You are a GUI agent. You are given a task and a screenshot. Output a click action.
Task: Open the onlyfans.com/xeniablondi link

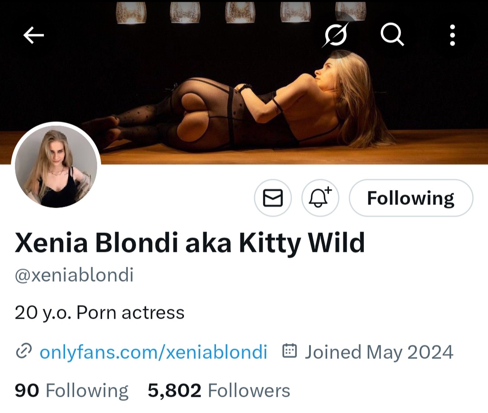pos(153,352)
